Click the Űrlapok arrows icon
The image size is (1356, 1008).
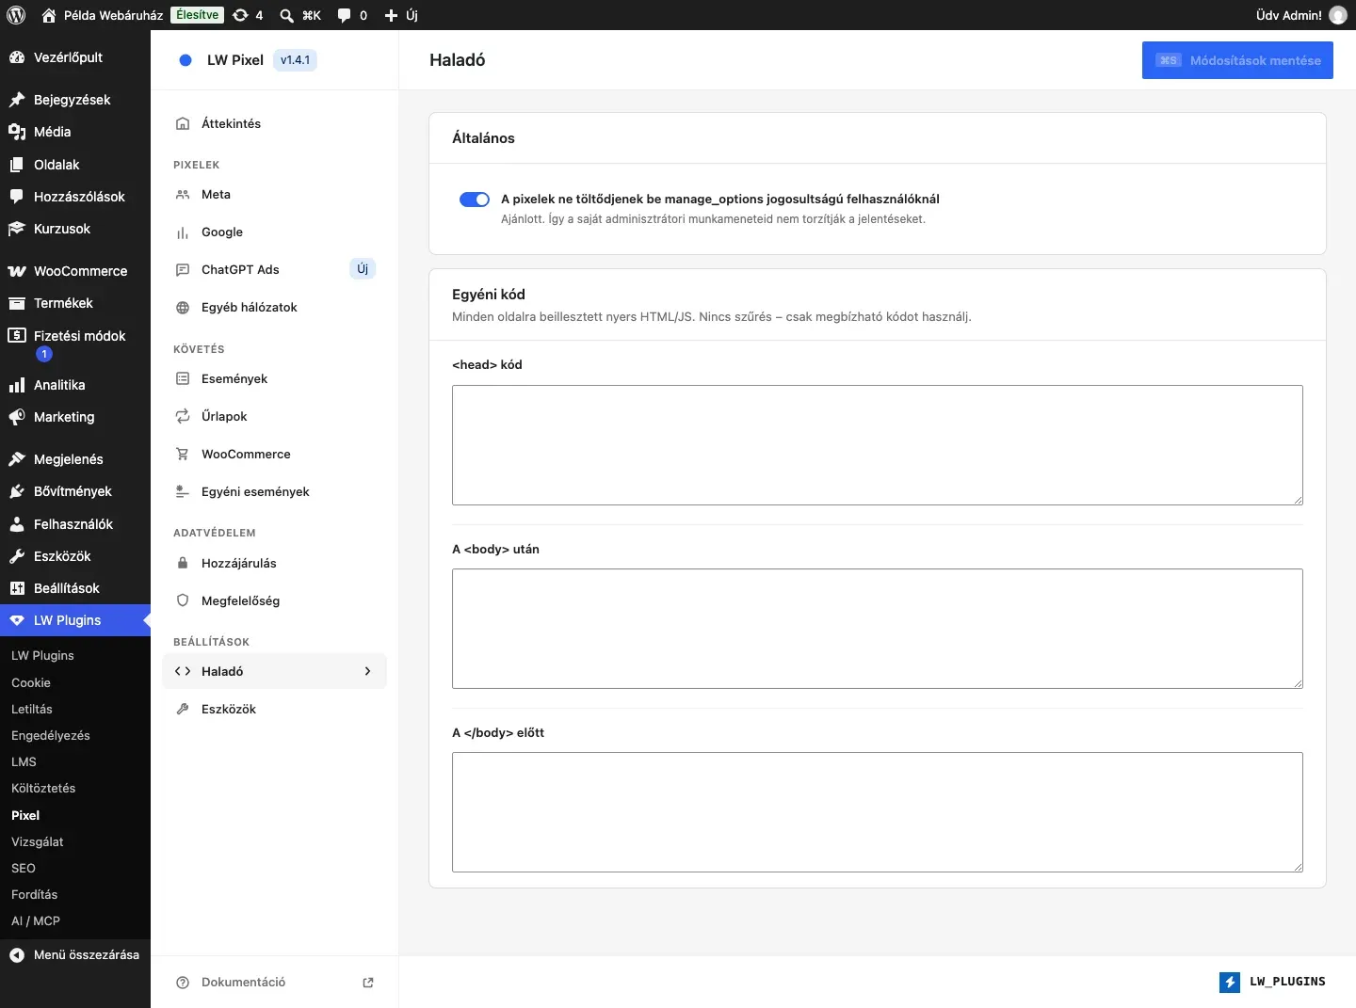coord(183,416)
